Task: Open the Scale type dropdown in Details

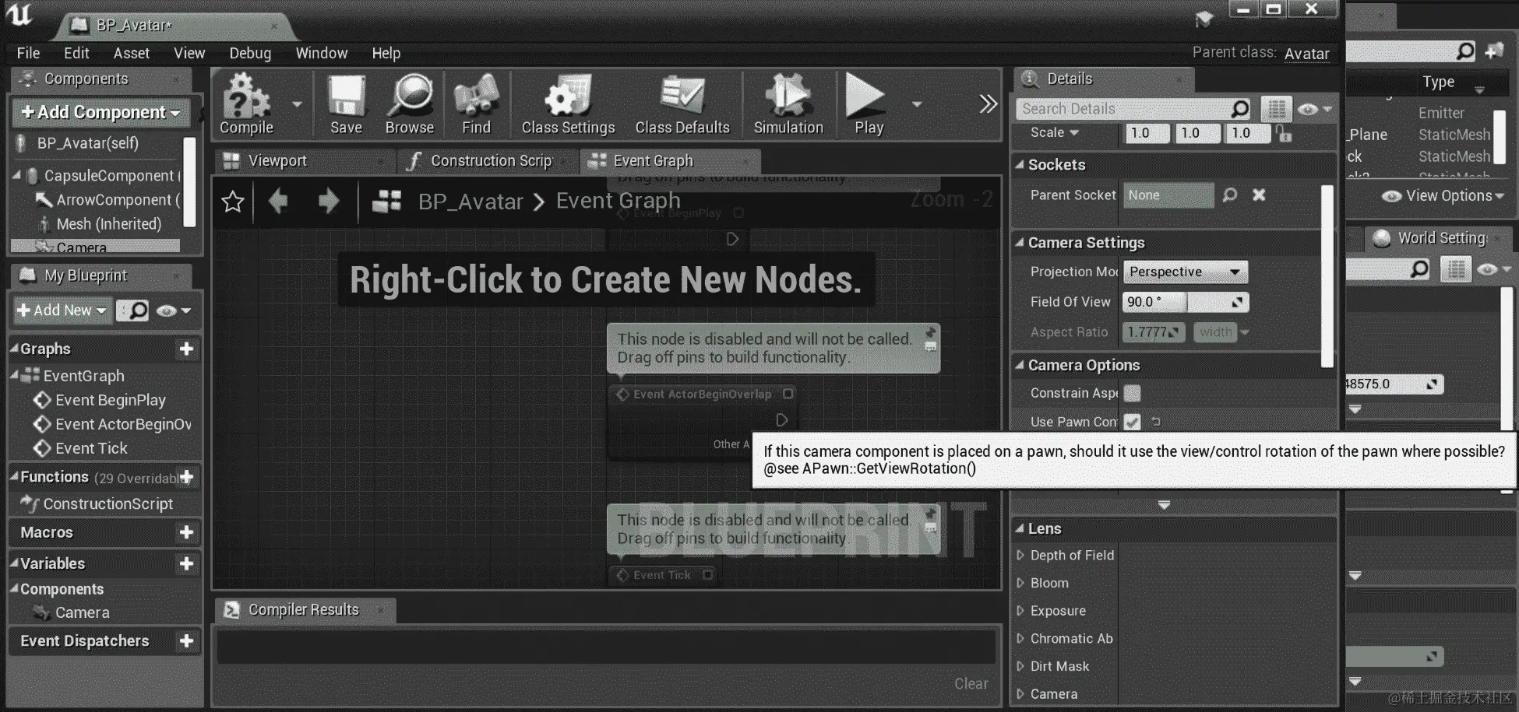Action: [1055, 132]
